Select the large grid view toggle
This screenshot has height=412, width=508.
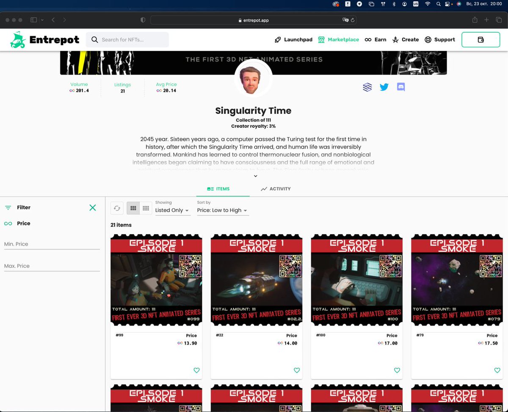tap(133, 208)
